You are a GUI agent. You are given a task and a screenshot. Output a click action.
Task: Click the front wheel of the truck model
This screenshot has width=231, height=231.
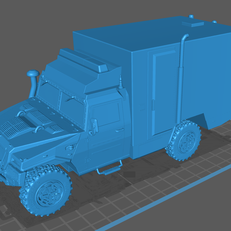tap(45, 191)
